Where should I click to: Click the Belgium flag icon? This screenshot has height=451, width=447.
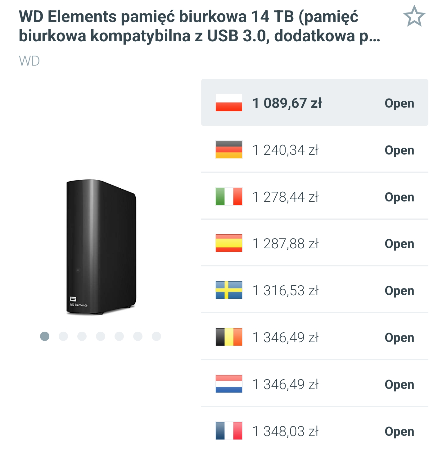coord(229,337)
